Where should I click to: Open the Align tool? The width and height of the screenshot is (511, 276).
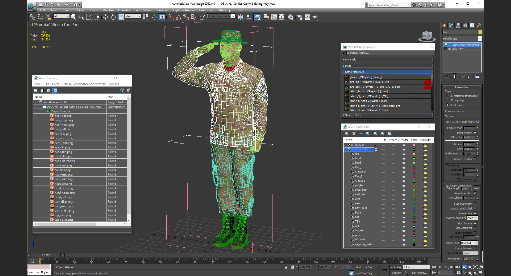tap(248, 17)
